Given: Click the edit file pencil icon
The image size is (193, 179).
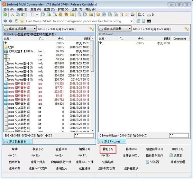Looking at the screenshot, I should pos(85,15).
